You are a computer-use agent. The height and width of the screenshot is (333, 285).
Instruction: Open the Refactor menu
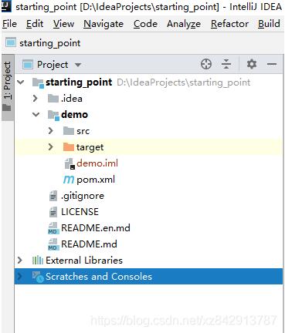(229, 24)
